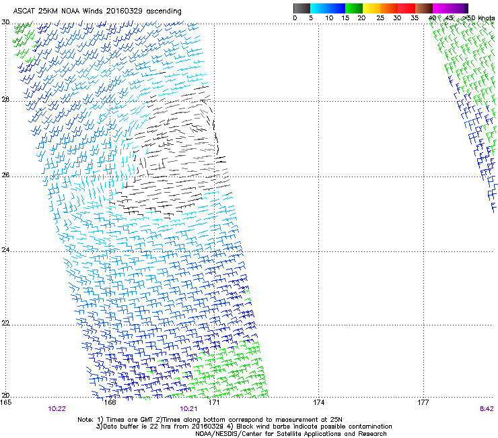This screenshot has width=498, height=438.
Task: Click the gray 0-5 knots legend swatch
Action: tap(301, 8)
